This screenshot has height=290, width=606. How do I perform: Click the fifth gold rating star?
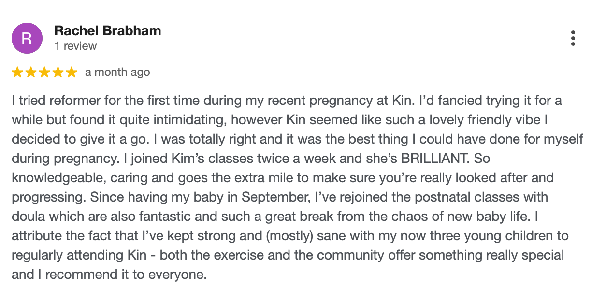pos(72,72)
